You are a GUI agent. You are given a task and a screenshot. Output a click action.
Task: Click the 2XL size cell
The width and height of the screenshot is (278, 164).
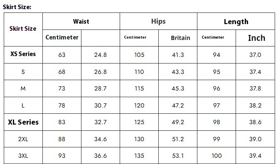23,139
